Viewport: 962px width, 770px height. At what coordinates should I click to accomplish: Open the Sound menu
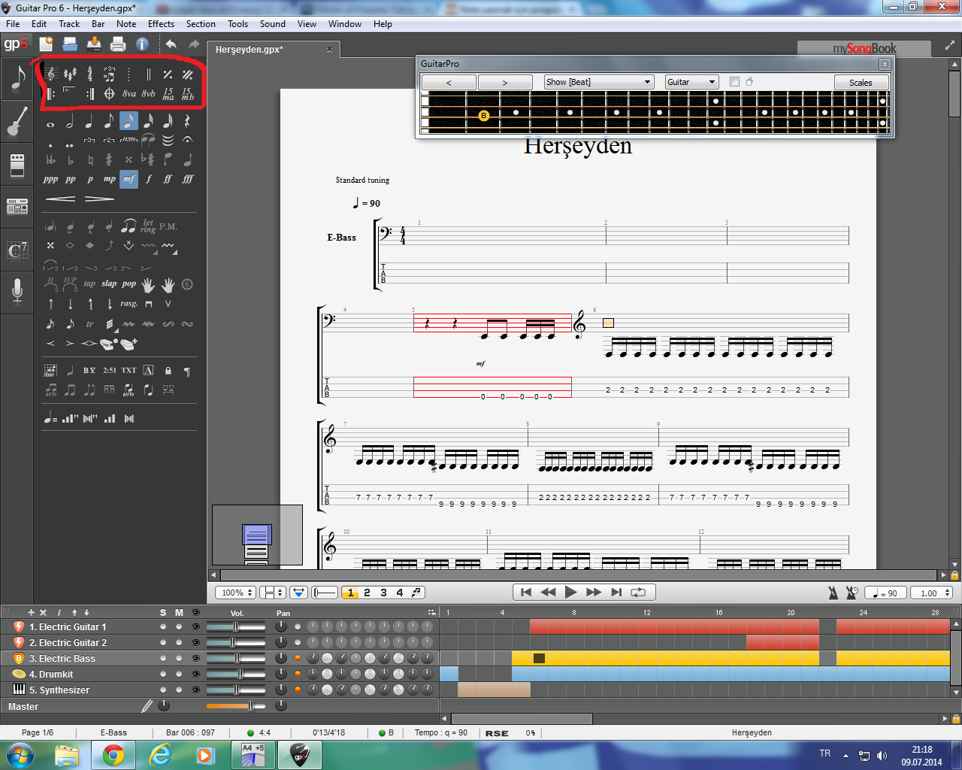click(272, 24)
